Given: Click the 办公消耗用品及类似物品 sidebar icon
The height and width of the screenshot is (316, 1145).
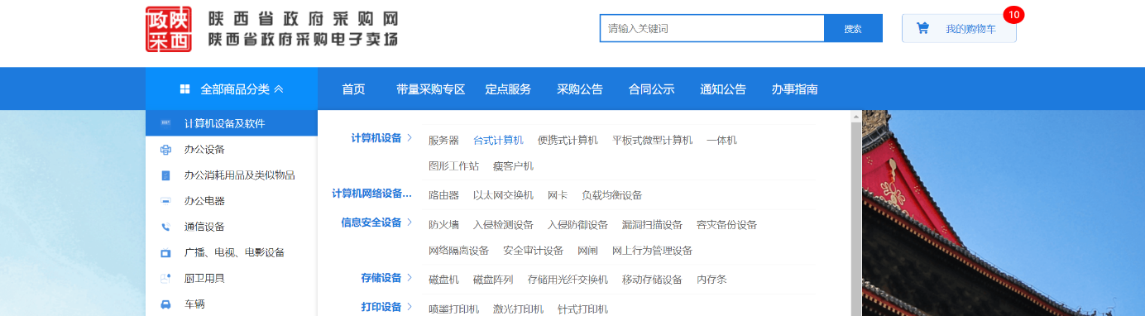Looking at the screenshot, I should pos(165,175).
